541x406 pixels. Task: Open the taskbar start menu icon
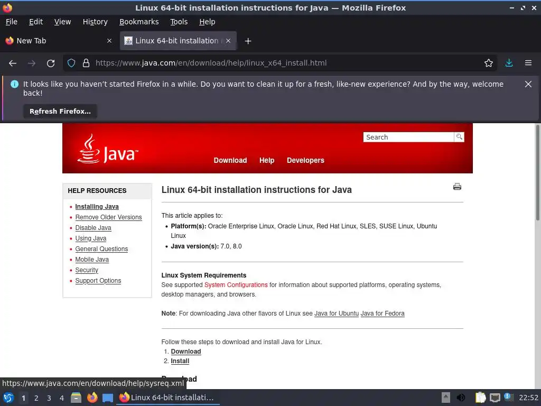tap(8, 398)
